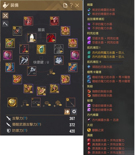Viewport: 135px width, 155px height.
Task: Click the question mark help icon
Action: tap(71, 5)
